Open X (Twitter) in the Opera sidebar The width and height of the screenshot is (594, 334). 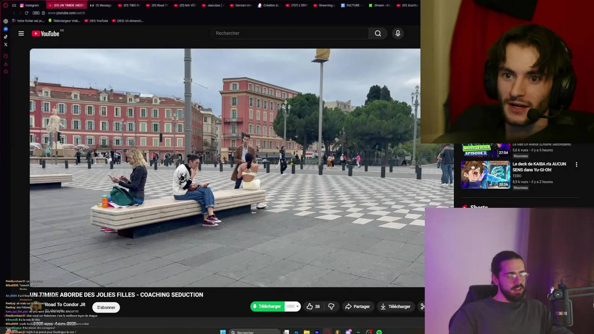pos(6,45)
